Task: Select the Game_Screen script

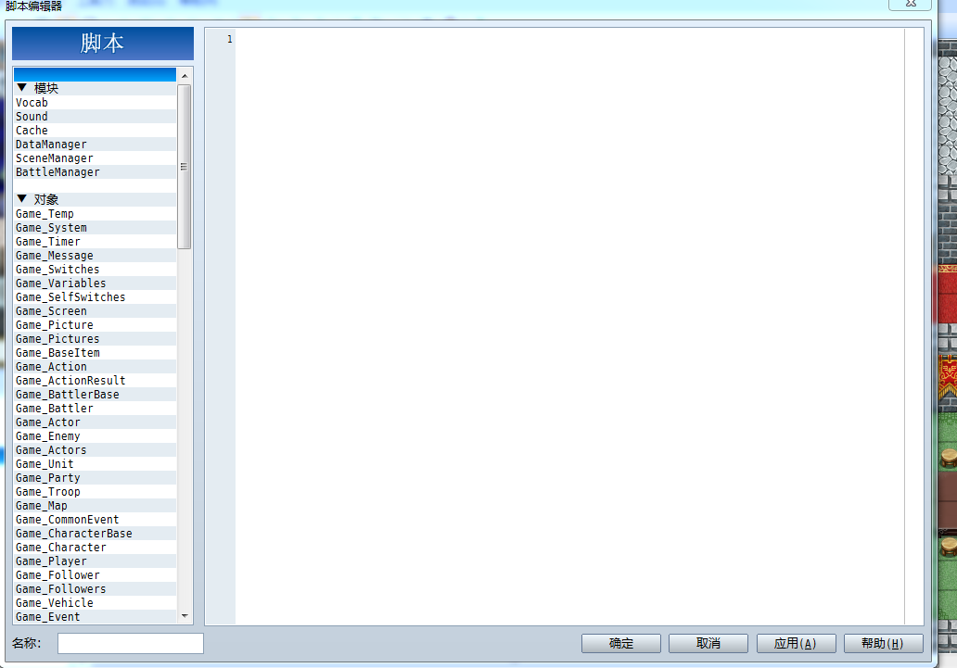Action: coord(95,311)
